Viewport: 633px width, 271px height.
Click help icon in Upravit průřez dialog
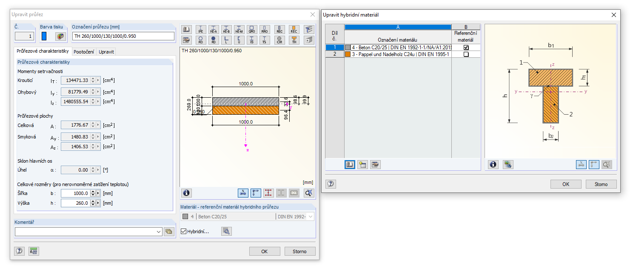[19, 251]
